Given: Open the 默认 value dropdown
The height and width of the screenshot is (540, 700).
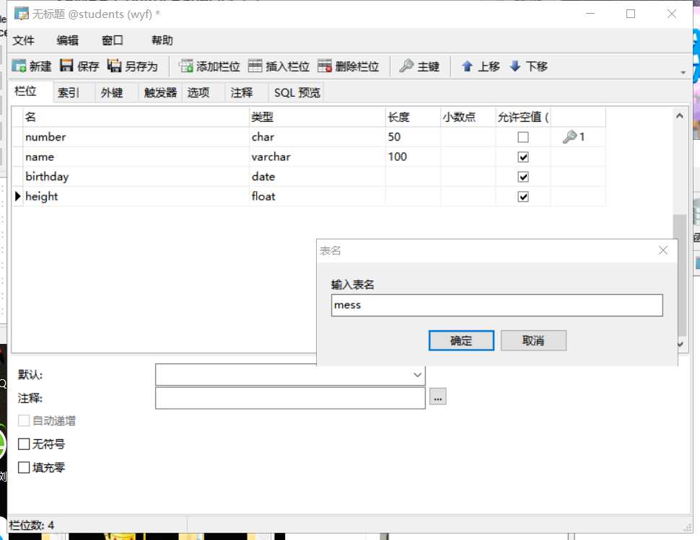Looking at the screenshot, I should click(x=417, y=374).
